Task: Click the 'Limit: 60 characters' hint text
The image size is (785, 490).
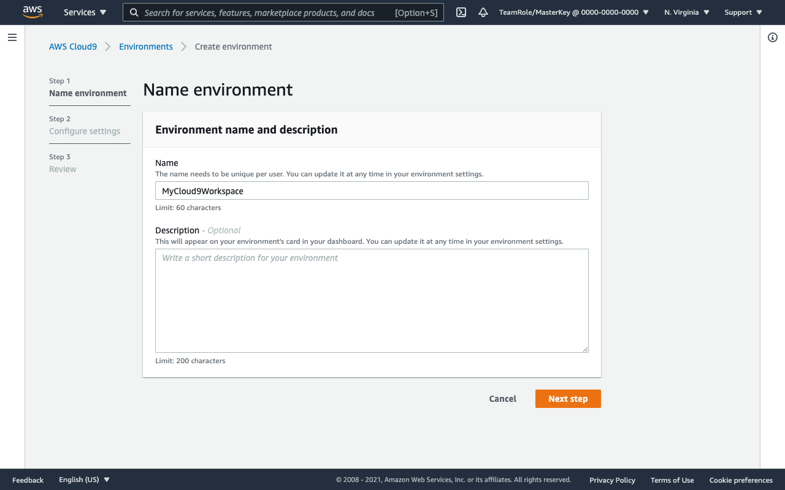Action: 188,208
